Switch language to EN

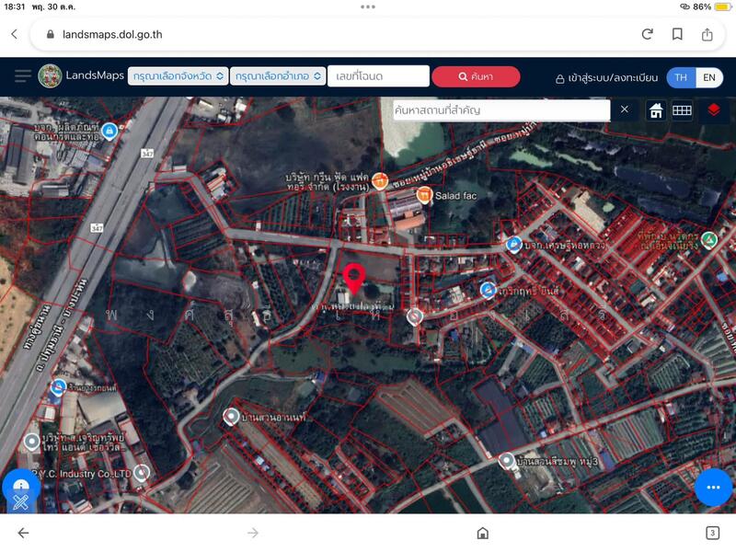point(709,77)
